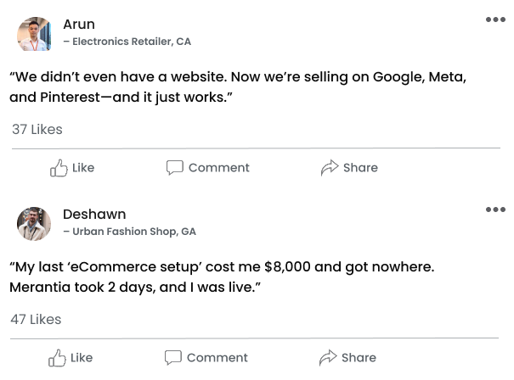
Task: Open Arun's profile by name
Action: [x=79, y=24]
